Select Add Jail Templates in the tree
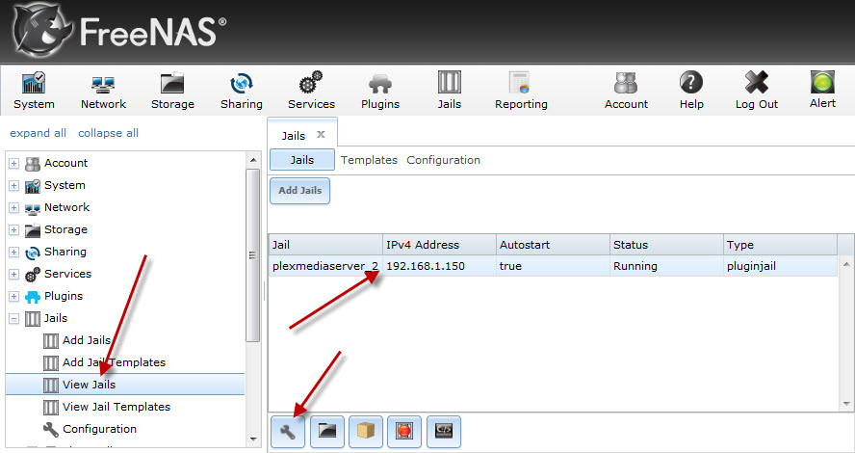The image size is (855, 453). tap(114, 362)
